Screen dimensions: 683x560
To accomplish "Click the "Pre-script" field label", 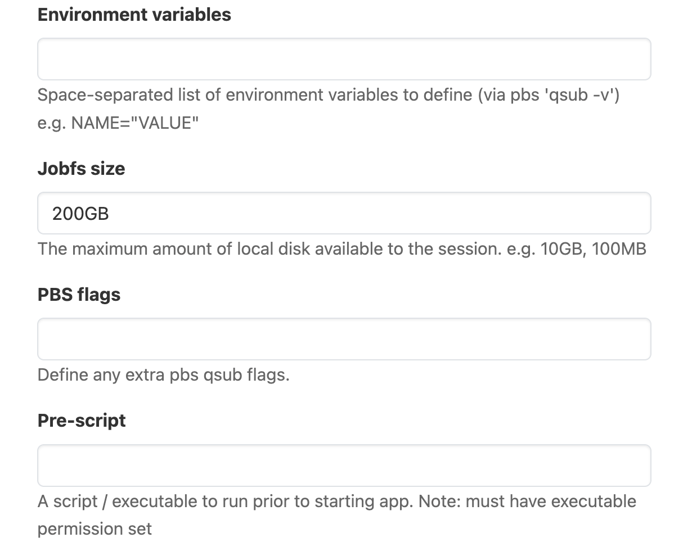I will (x=82, y=421).
